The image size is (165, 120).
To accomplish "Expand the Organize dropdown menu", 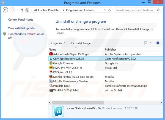I will (58, 43).
